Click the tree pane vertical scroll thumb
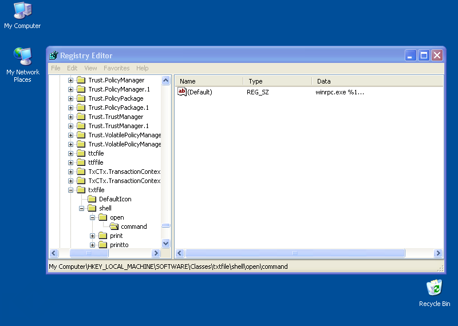Image resolution: width=458 pixels, height=326 pixels. click(x=165, y=225)
